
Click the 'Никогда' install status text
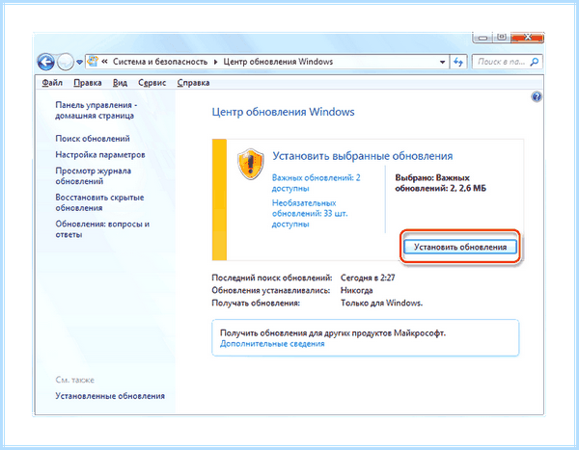point(356,290)
